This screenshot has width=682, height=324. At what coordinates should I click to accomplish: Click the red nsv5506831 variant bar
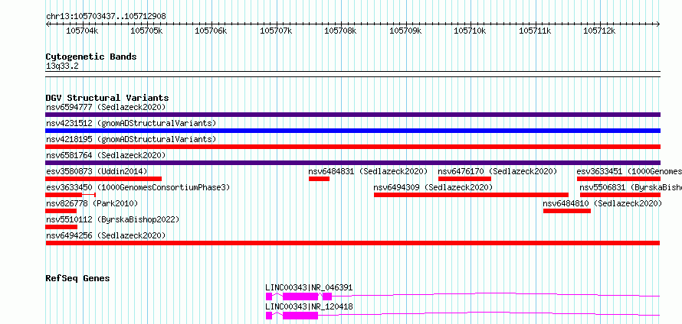point(620,195)
